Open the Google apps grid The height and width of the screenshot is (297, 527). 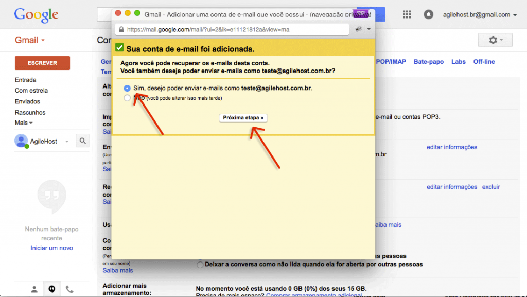pos(407,14)
